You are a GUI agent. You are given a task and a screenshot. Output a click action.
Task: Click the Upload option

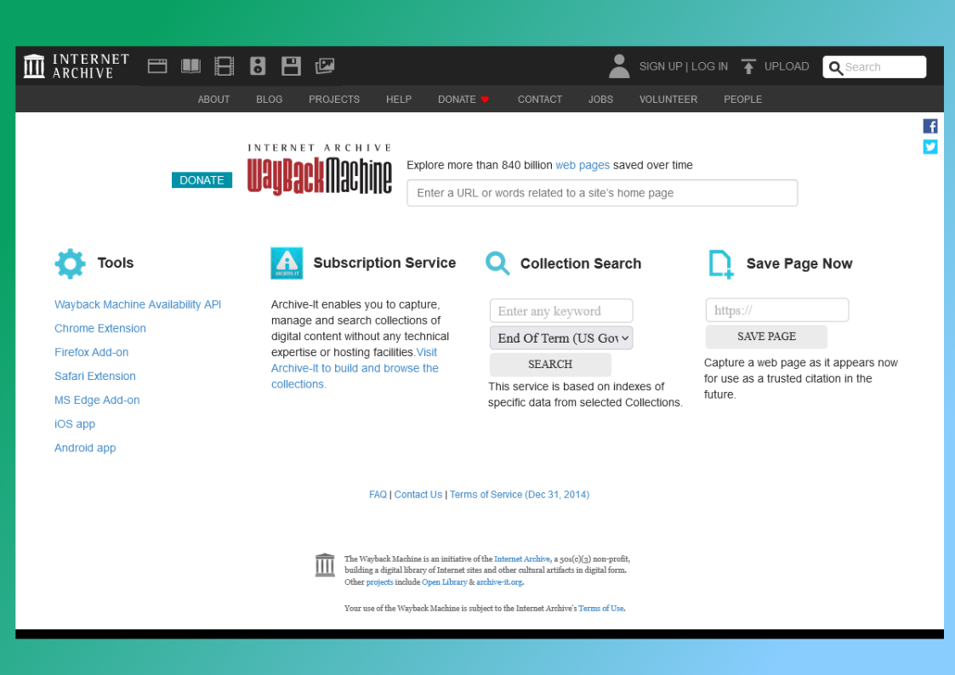click(x=775, y=65)
